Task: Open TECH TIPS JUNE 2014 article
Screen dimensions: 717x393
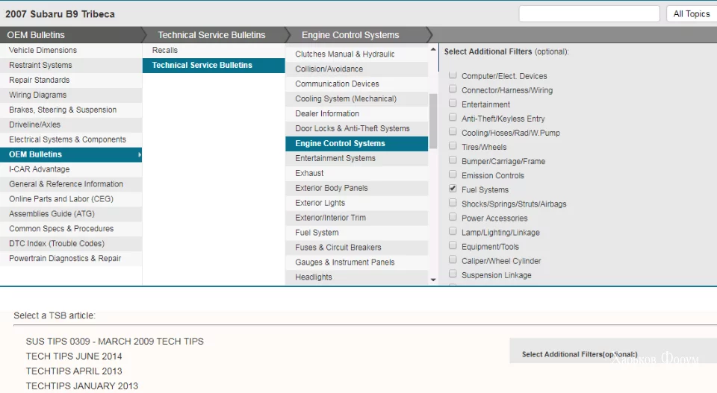Action: (x=74, y=356)
